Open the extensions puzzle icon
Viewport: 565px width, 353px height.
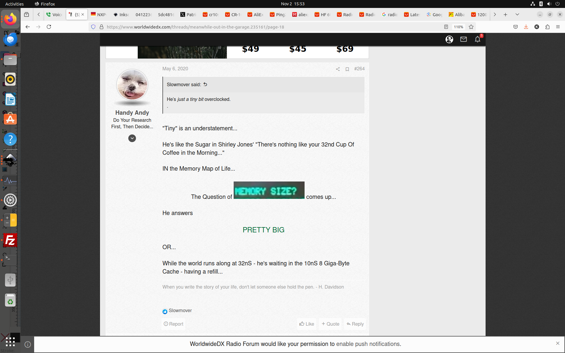(547, 27)
